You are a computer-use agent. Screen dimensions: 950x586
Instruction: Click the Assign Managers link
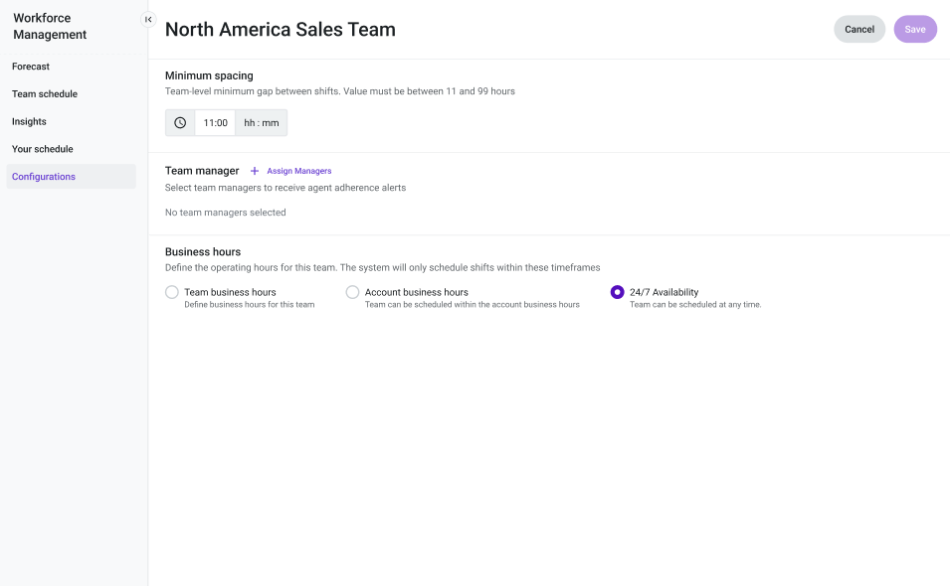298,171
